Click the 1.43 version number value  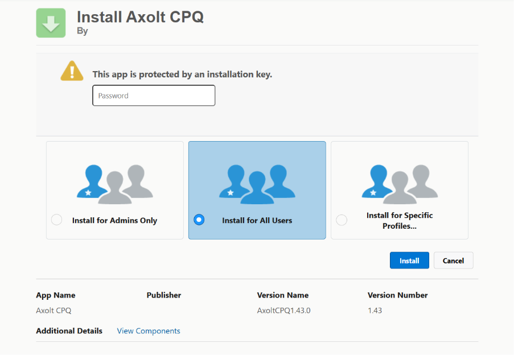pos(375,311)
